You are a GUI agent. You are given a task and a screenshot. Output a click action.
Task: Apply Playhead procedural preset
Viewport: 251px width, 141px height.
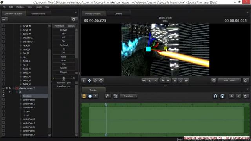click(x=64, y=45)
